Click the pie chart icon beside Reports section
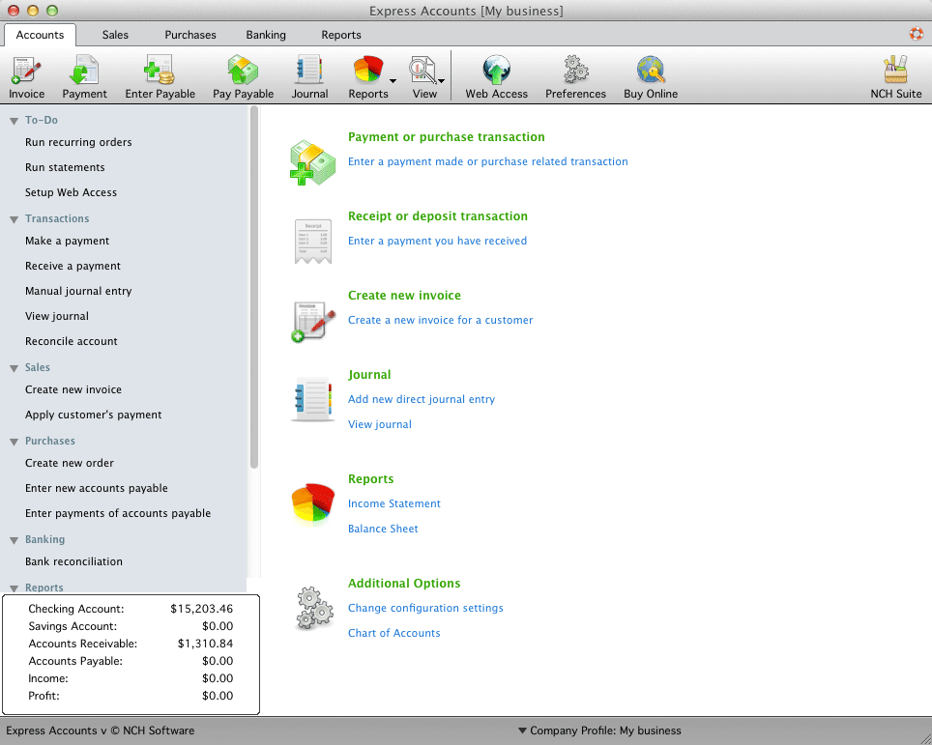The width and height of the screenshot is (932, 745). point(312,503)
